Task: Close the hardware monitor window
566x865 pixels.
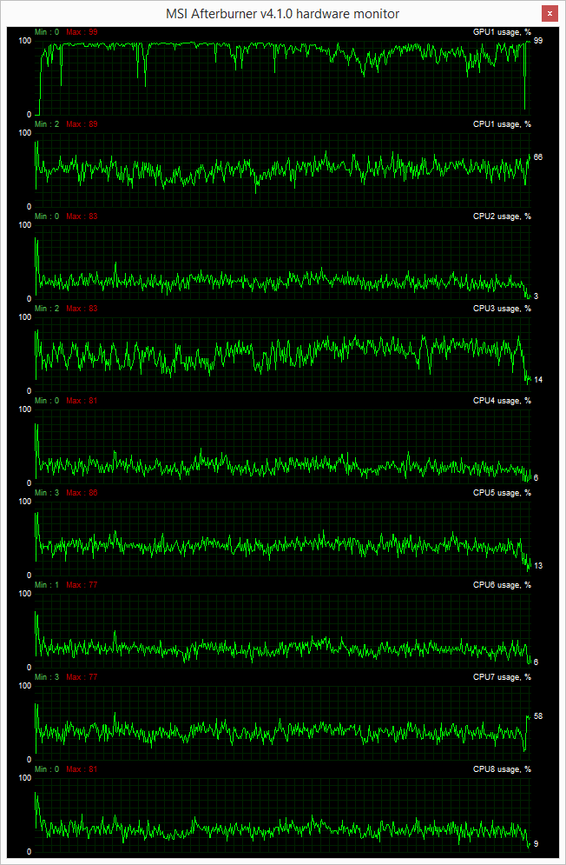Action: coord(549,14)
